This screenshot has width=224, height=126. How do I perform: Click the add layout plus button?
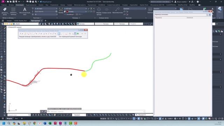(22, 119)
